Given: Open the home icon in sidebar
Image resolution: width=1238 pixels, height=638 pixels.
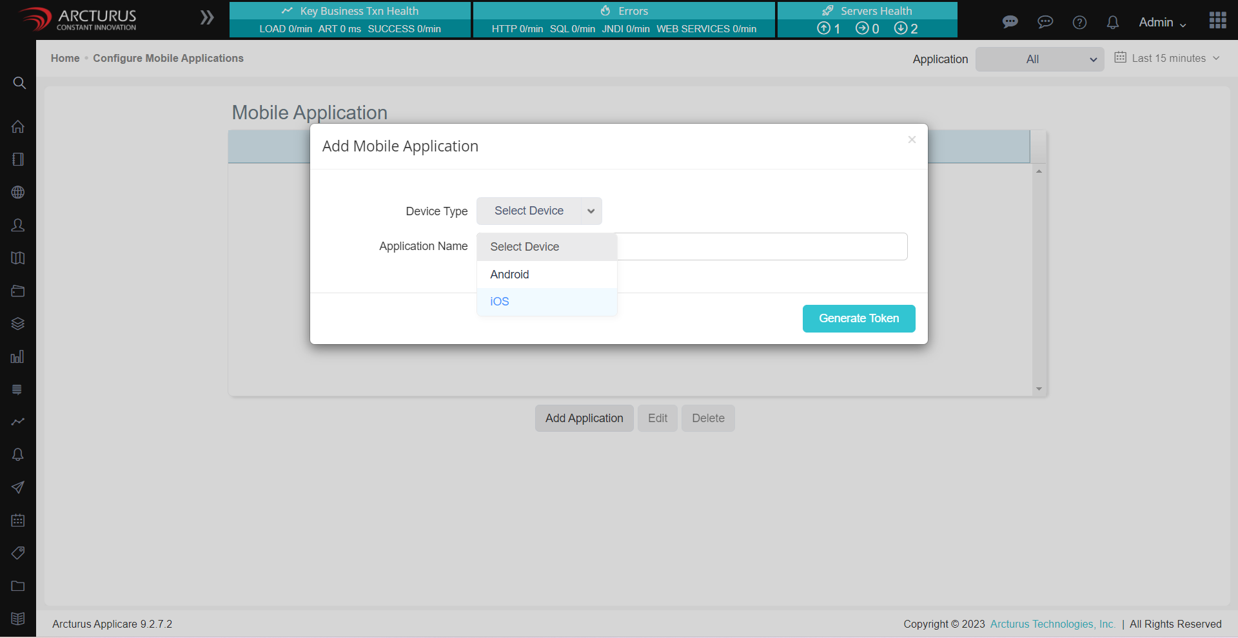Looking at the screenshot, I should point(18,127).
